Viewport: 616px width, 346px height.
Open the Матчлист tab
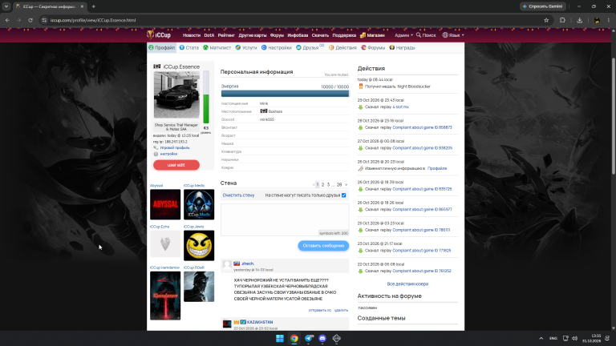(217, 47)
